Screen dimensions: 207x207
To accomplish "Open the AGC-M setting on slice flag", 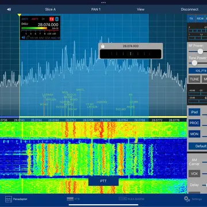I will pyautogui.click(x=56, y=38).
